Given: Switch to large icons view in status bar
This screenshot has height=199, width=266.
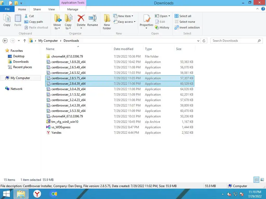Looking at the screenshot, I should [262, 180].
